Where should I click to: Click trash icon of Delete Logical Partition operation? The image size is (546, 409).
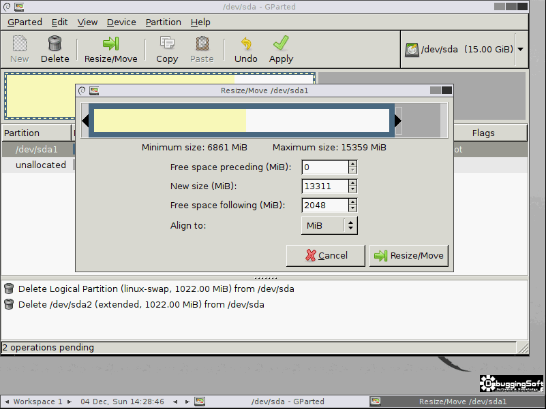pyautogui.click(x=9, y=289)
